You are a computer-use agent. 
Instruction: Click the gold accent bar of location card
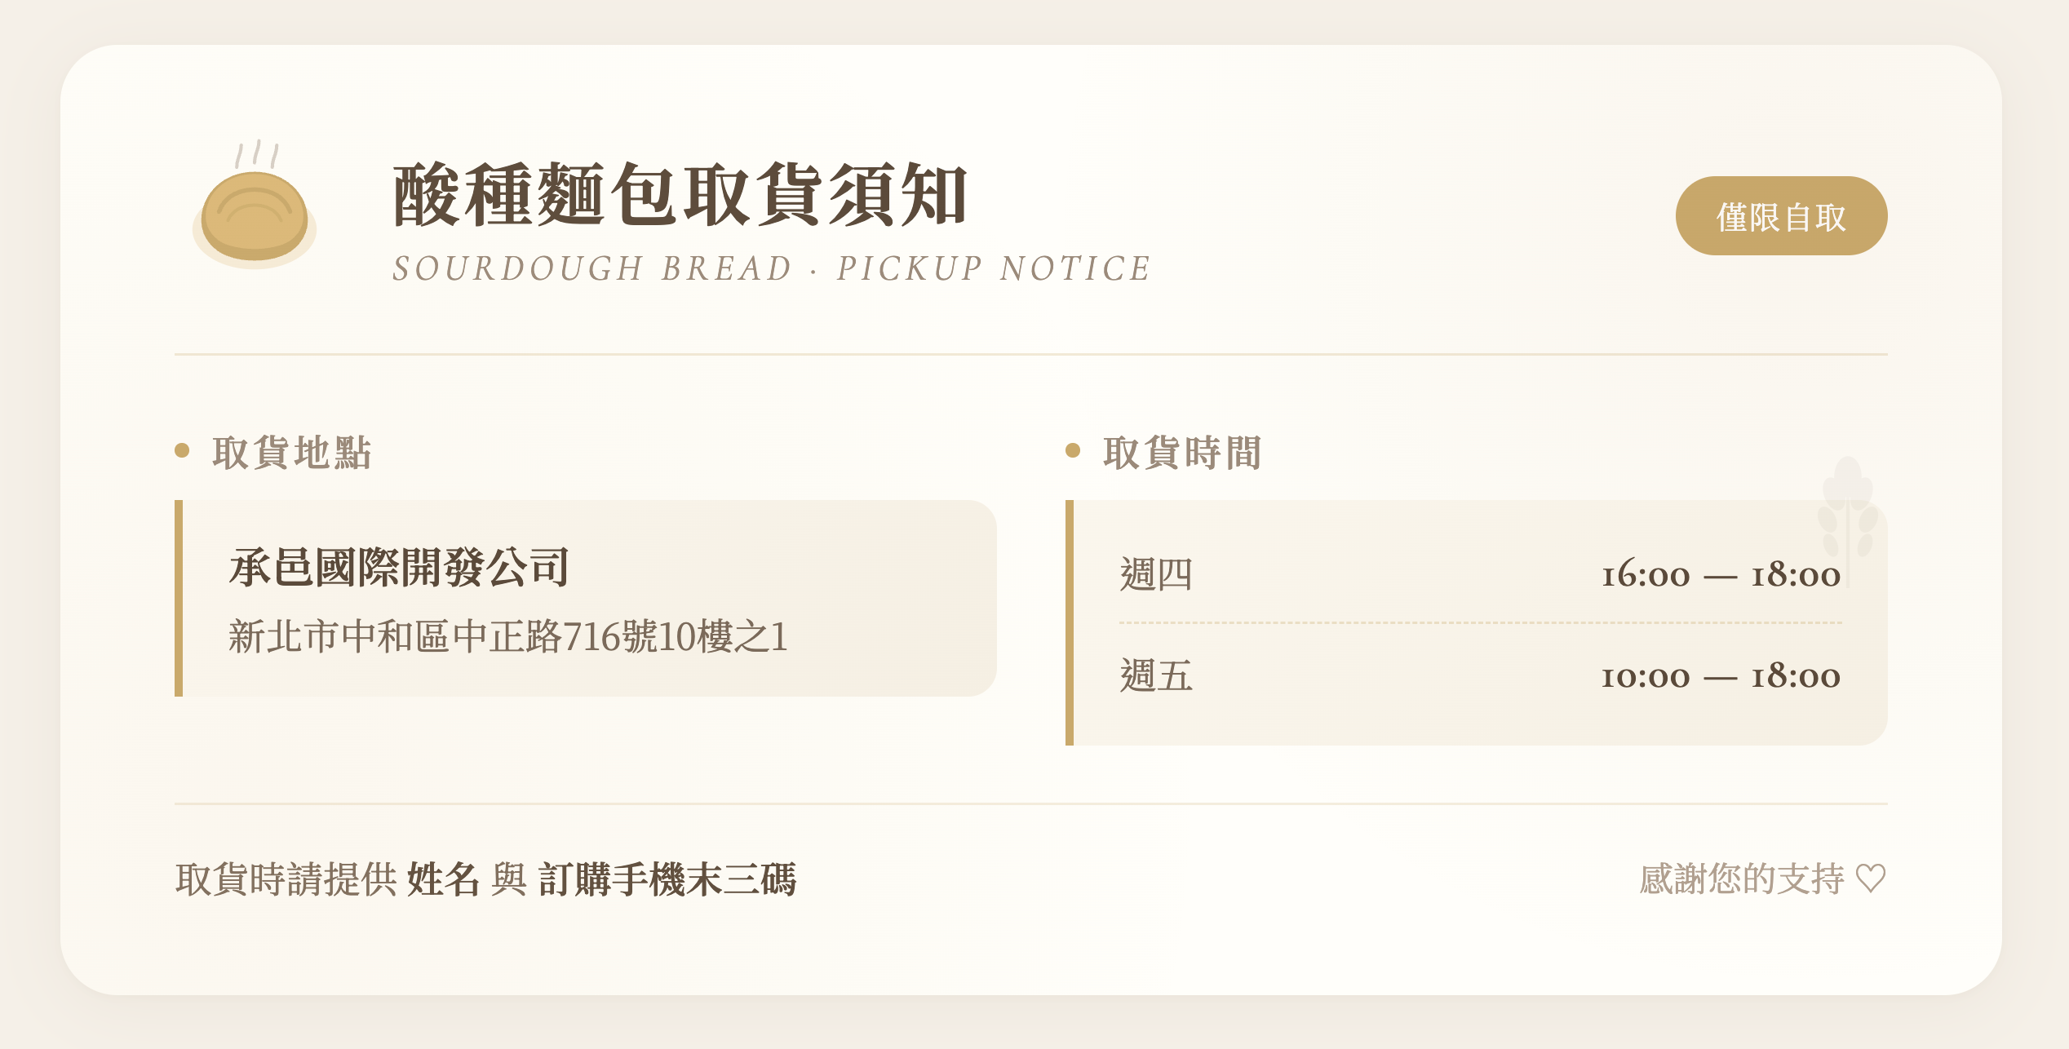pyautogui.click(x=179, y=598)
